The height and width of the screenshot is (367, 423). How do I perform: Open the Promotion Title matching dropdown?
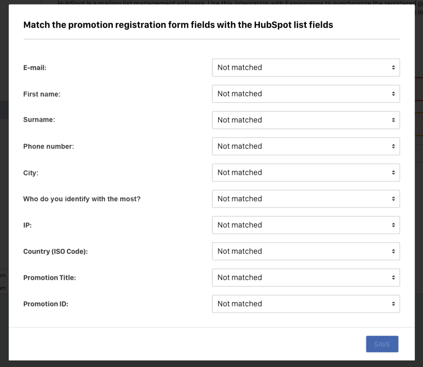pos(306,277)
